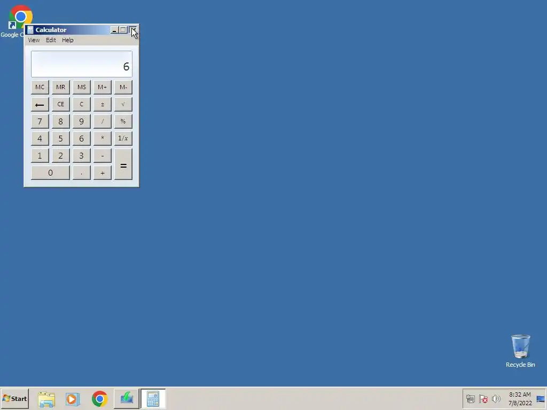Click the multiply asterisk key
This screenshot has height=410, width=547.
[x=102, y=138]
